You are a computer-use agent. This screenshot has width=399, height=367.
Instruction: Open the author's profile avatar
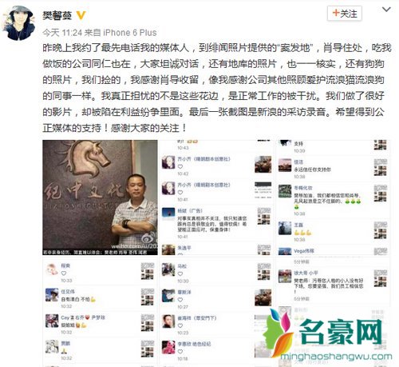point(18,23)
